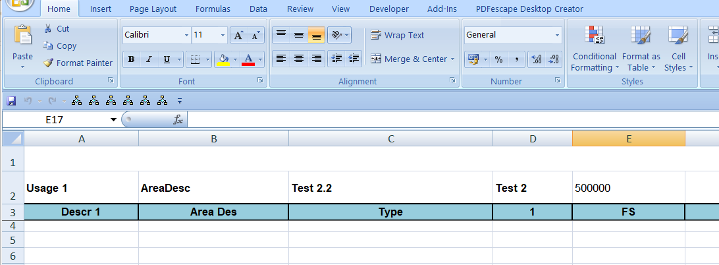Click the Comma Style icon
Image resolution: width=719 pixels, height=265 pixels.
click(x=517, y=59)
